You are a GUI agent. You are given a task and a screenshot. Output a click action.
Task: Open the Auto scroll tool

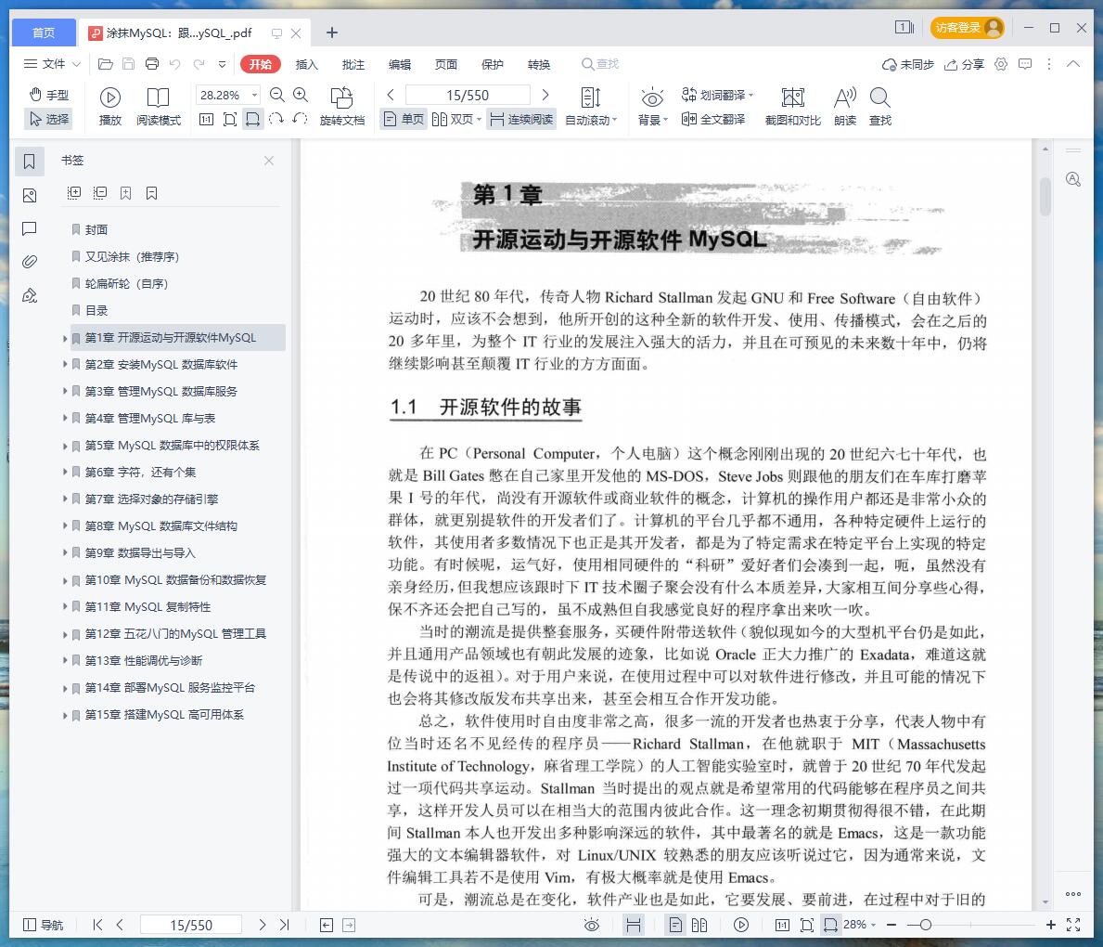pos(591,107)
